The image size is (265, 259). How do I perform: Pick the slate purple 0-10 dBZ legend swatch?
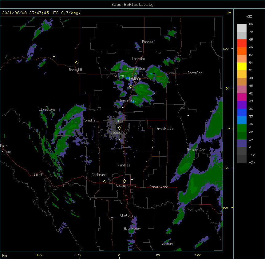pos(242,143)
